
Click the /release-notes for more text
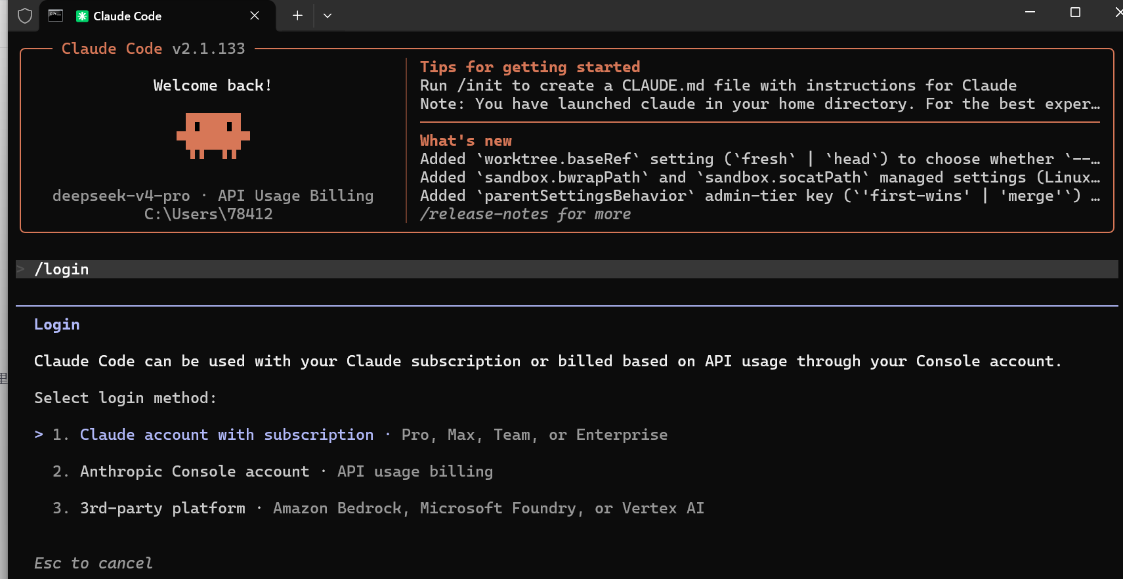click(x=525, y=214)
